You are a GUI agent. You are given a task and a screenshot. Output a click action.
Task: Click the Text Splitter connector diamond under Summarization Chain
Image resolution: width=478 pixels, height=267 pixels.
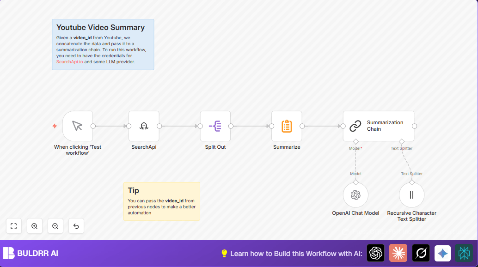[x=401, y=141]
